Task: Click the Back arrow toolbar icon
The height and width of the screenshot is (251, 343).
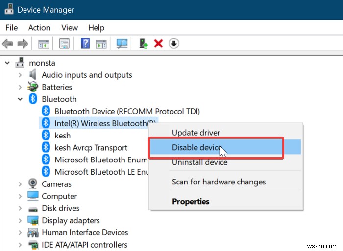Action: point(8,44)
